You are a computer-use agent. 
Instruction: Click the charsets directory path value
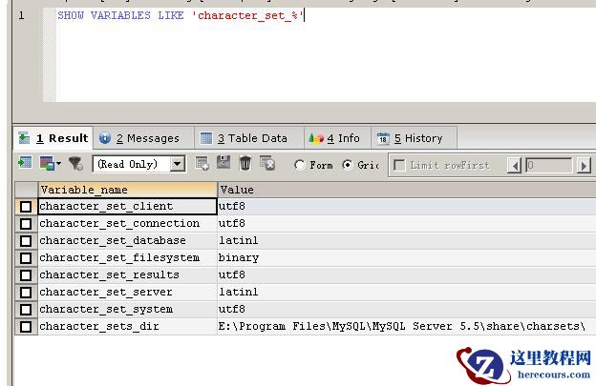point(402,327)
